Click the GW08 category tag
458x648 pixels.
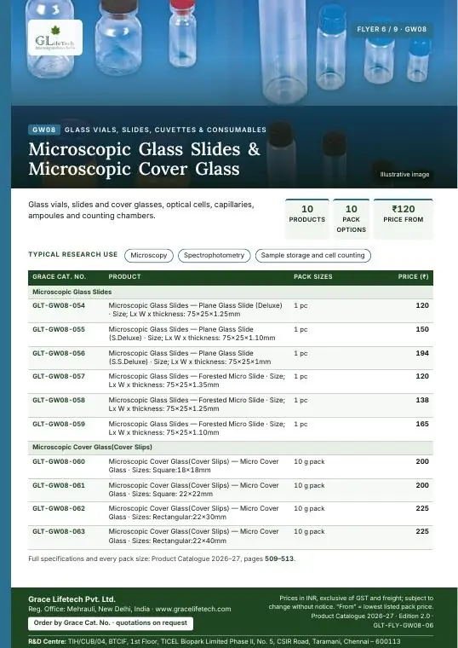[44, 130]
